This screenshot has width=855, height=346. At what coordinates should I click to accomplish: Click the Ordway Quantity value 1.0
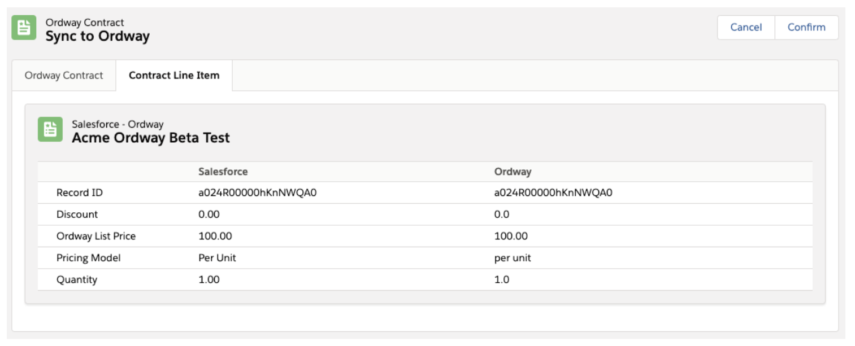[x=501, y=279]
